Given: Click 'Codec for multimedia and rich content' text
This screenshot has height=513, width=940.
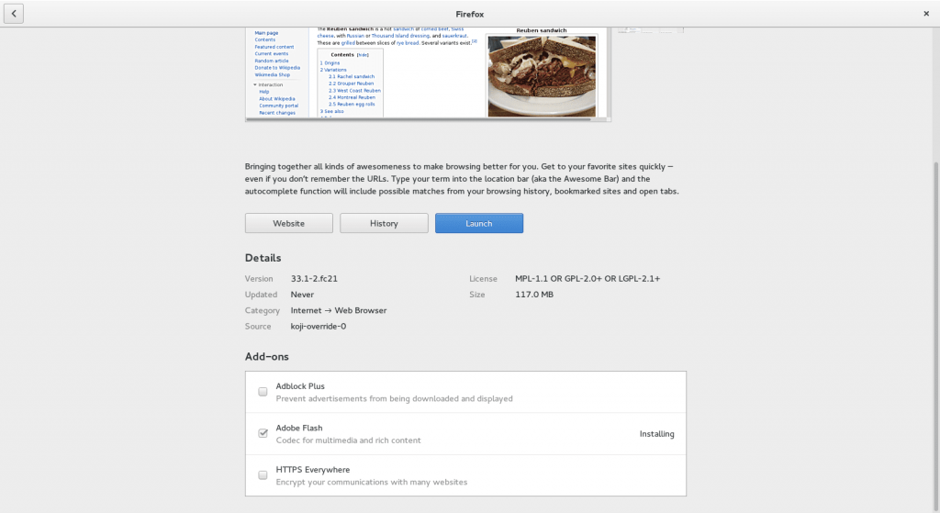Looking at the screenshot, I should click(x=348, y=440).
